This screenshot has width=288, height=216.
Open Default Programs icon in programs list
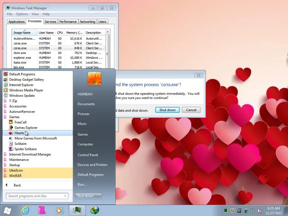pos(6,74)
